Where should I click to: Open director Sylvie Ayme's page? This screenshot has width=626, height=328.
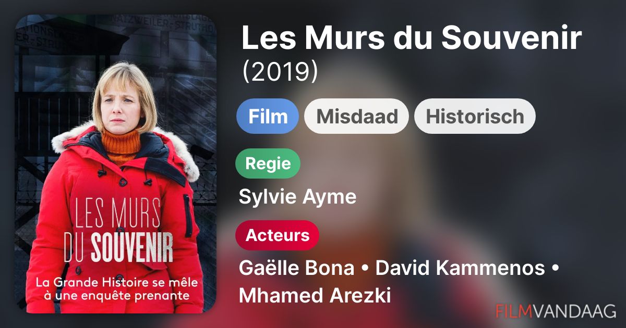(297, 197)
